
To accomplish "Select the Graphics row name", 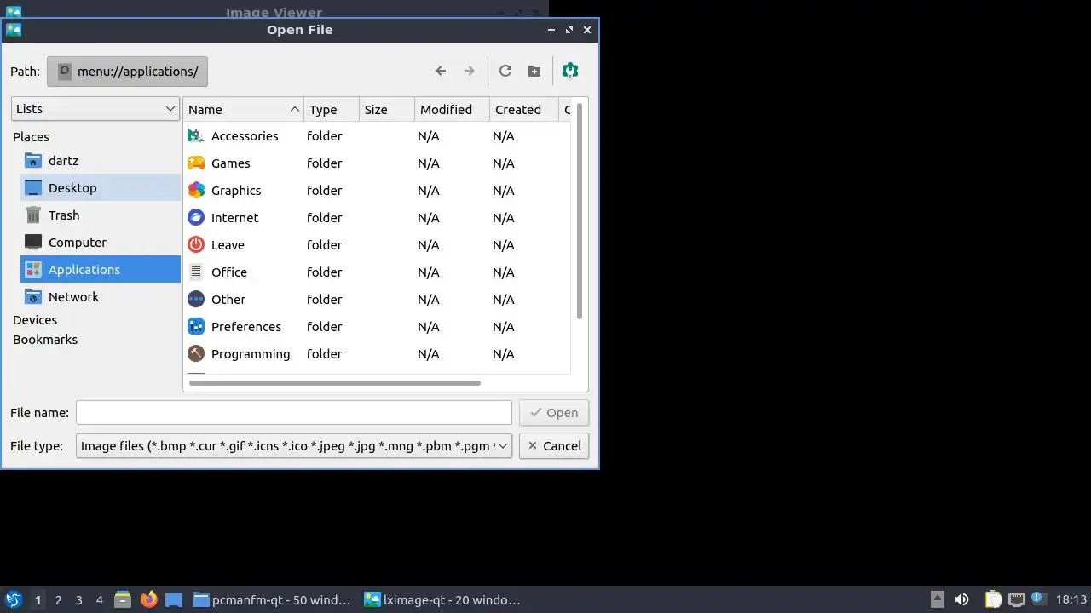I will [236, 191].
